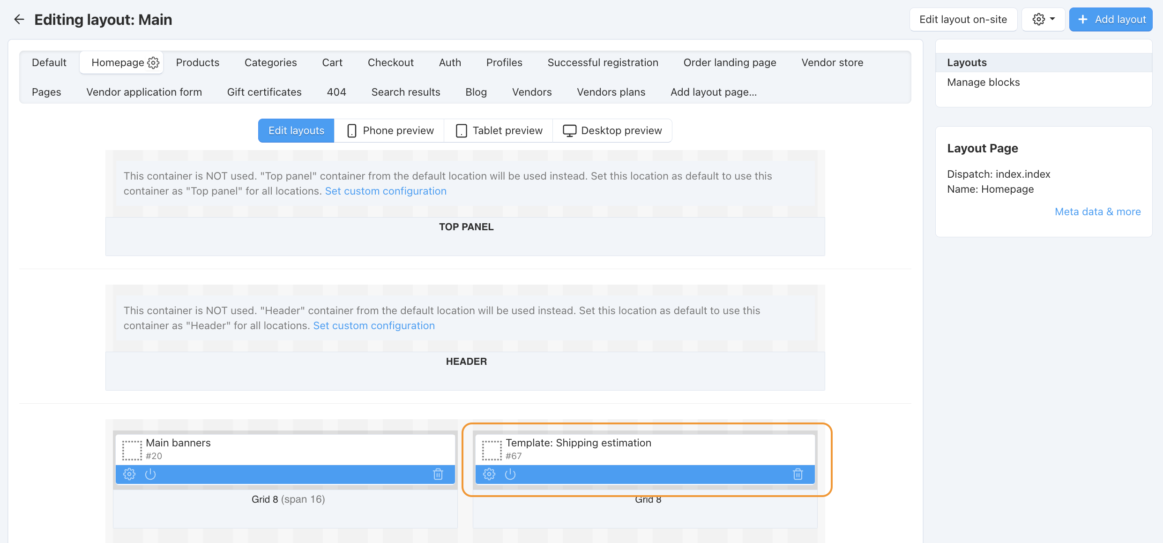Delete the Shipping estimation block
Viewport: 1163px width, 543px height.
pyautogui.click(x=798, y=475)
